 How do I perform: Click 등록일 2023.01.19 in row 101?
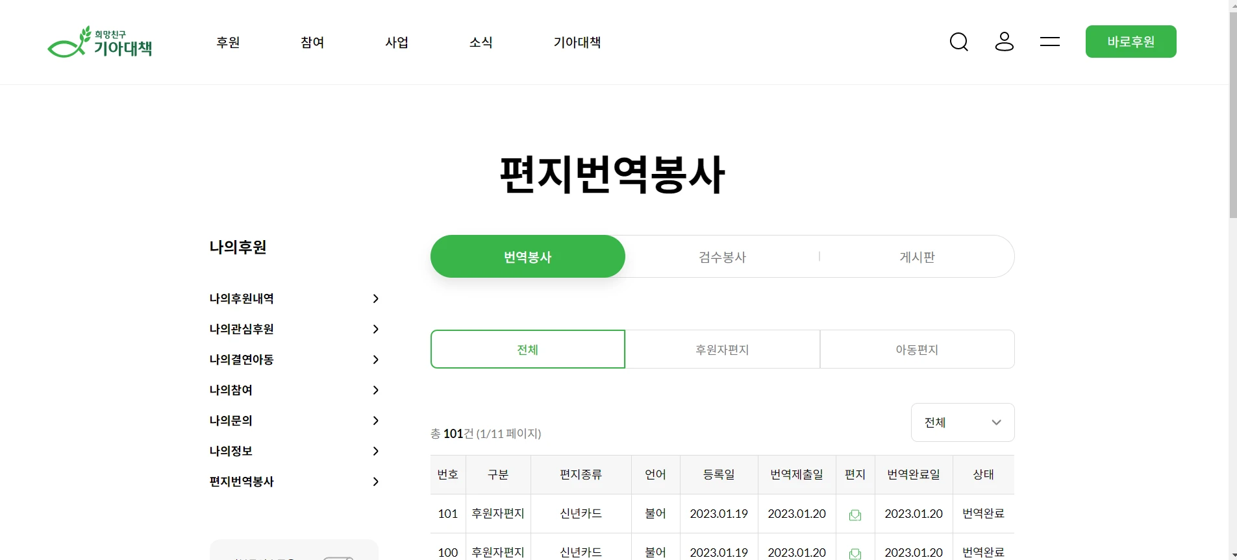pos(719,513)
